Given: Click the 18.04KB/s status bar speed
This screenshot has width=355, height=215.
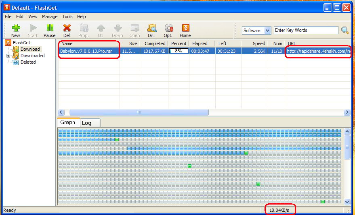Looking at the screenshot, I should (x=279, y=210).
